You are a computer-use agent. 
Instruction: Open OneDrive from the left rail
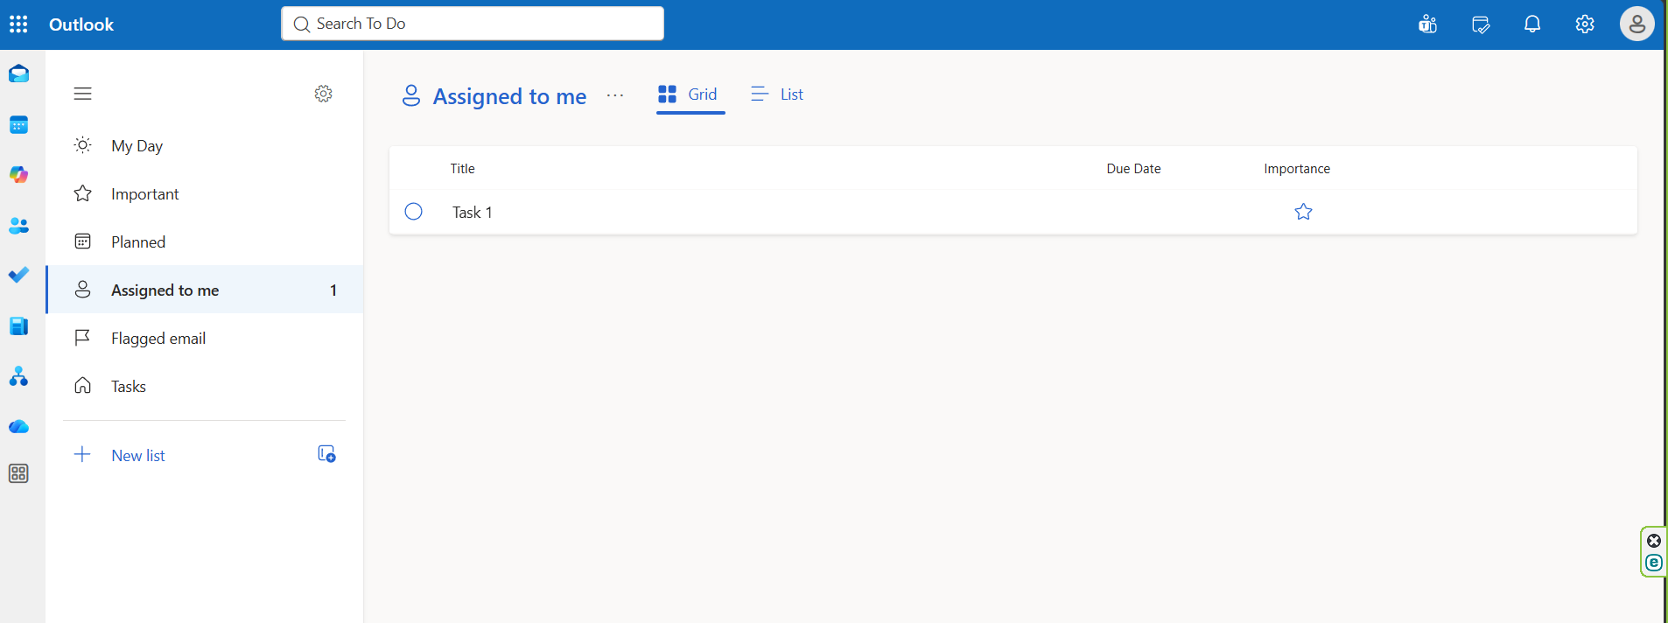[18, 427]
